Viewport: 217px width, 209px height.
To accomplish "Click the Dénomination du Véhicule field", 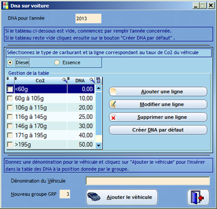I will click(x=148, y=181).
